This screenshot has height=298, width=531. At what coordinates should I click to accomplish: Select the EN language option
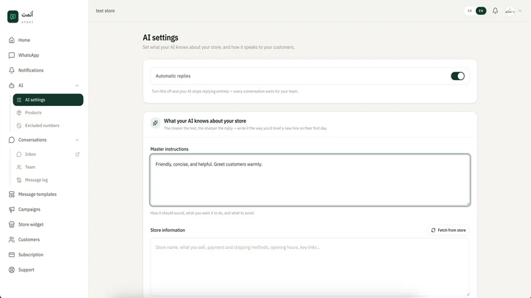481,11
